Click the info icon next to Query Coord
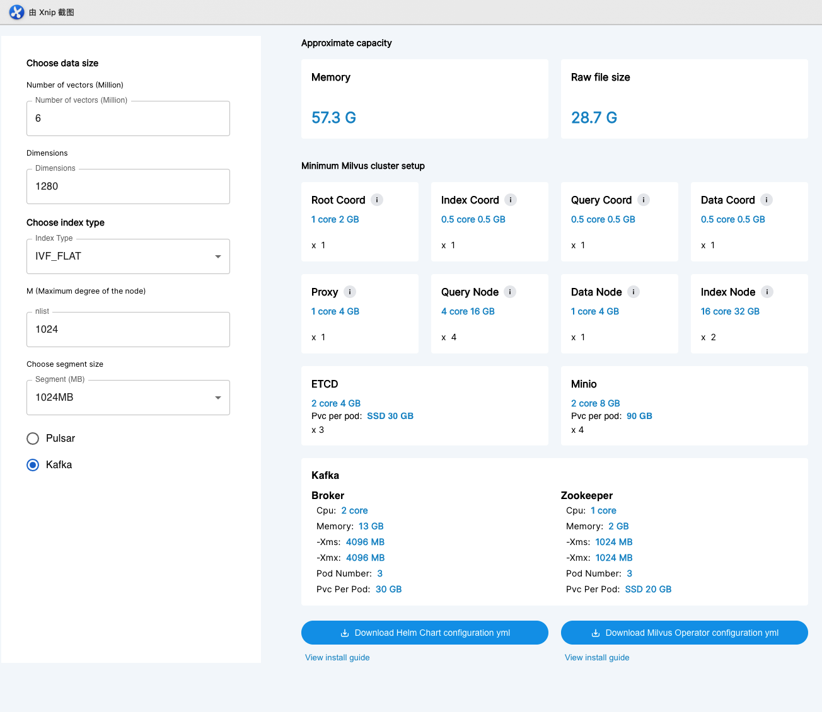This screenshot has width=822, height=712. (x=644, y=200)
